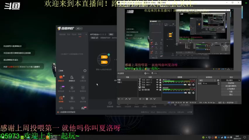249x140 pixels.
Task: Mute the 桌面音频 mixer channel
Action: point(190,93)
